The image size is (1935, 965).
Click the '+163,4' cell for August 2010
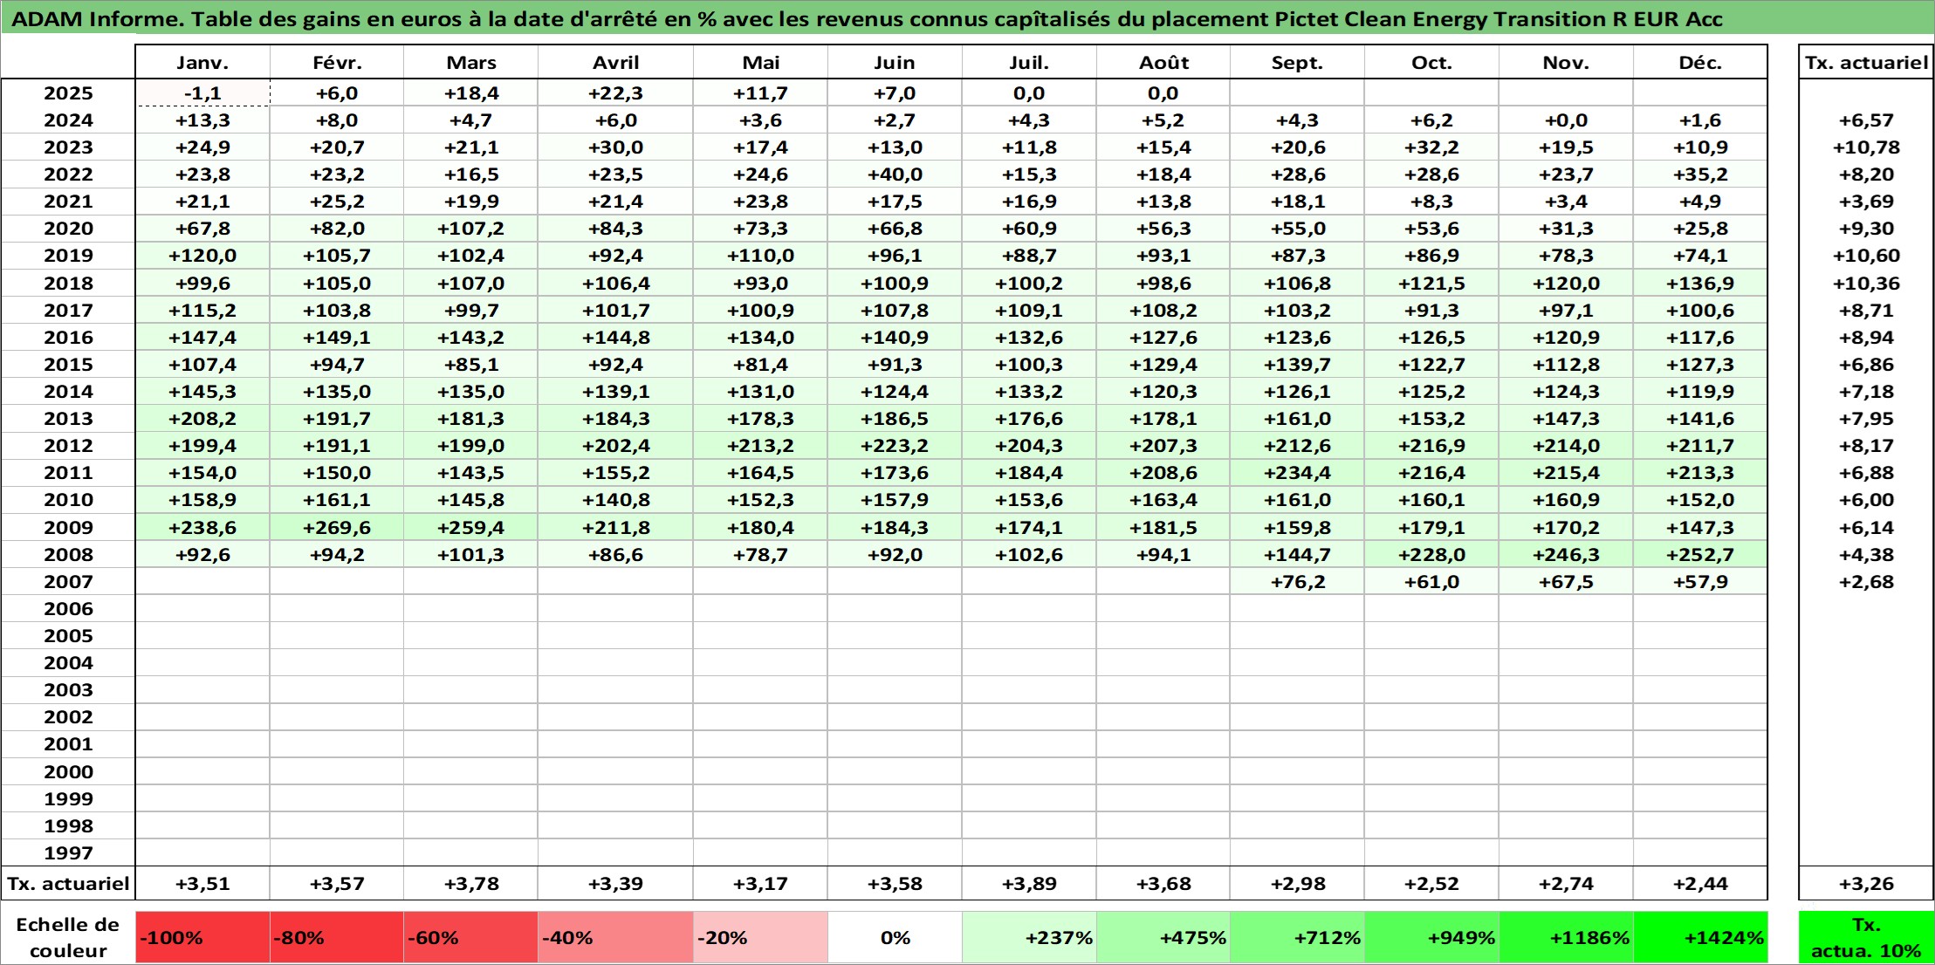tap(1163, 500)
